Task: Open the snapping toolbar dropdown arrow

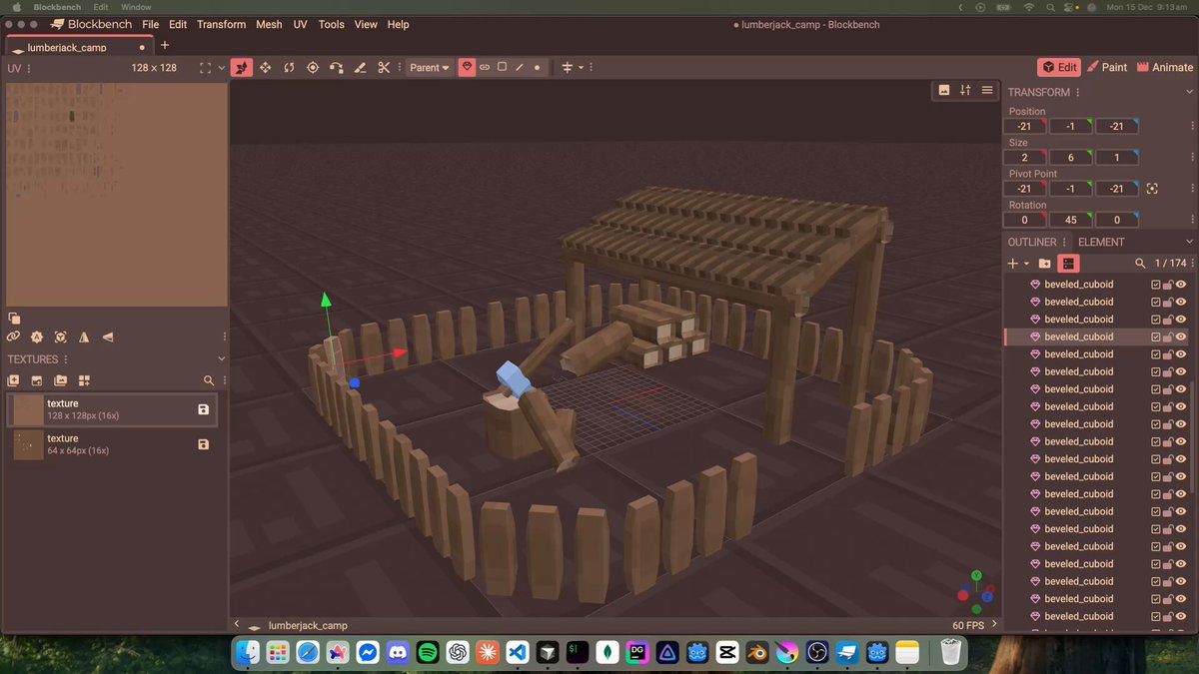Action: (581, 68)
